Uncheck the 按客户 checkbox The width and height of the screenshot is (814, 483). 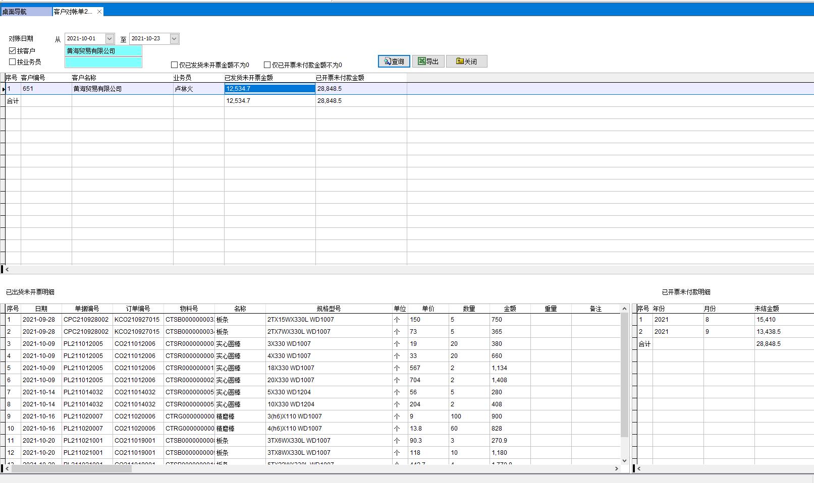pos(13,51)
